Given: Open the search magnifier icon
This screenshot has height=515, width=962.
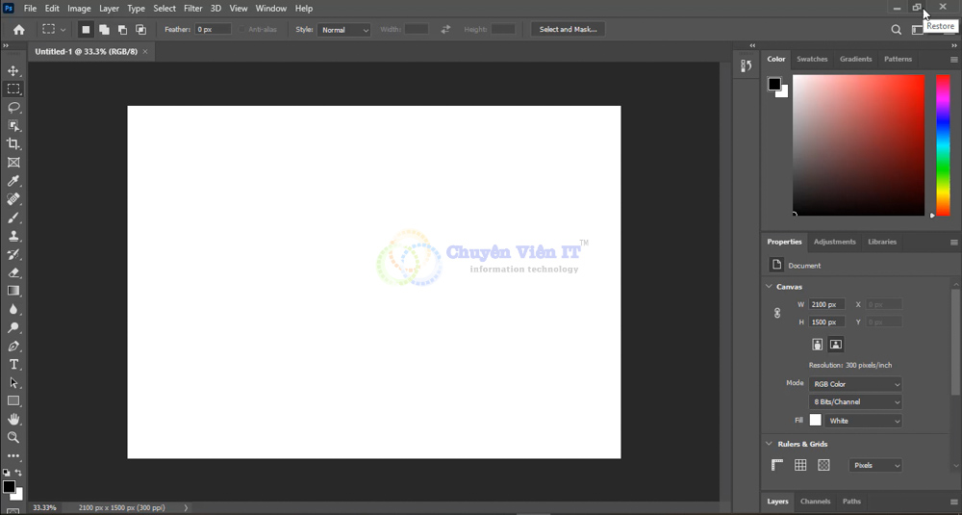Looking at the screenshot, I should tap(897, 30).
